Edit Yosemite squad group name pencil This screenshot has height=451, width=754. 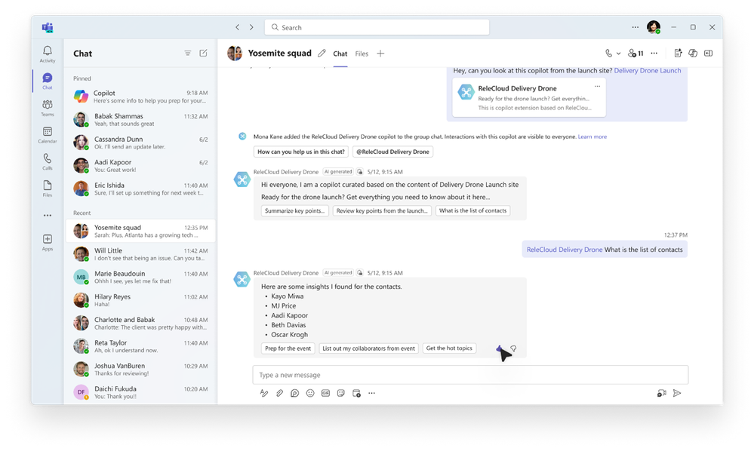(322, 54)
